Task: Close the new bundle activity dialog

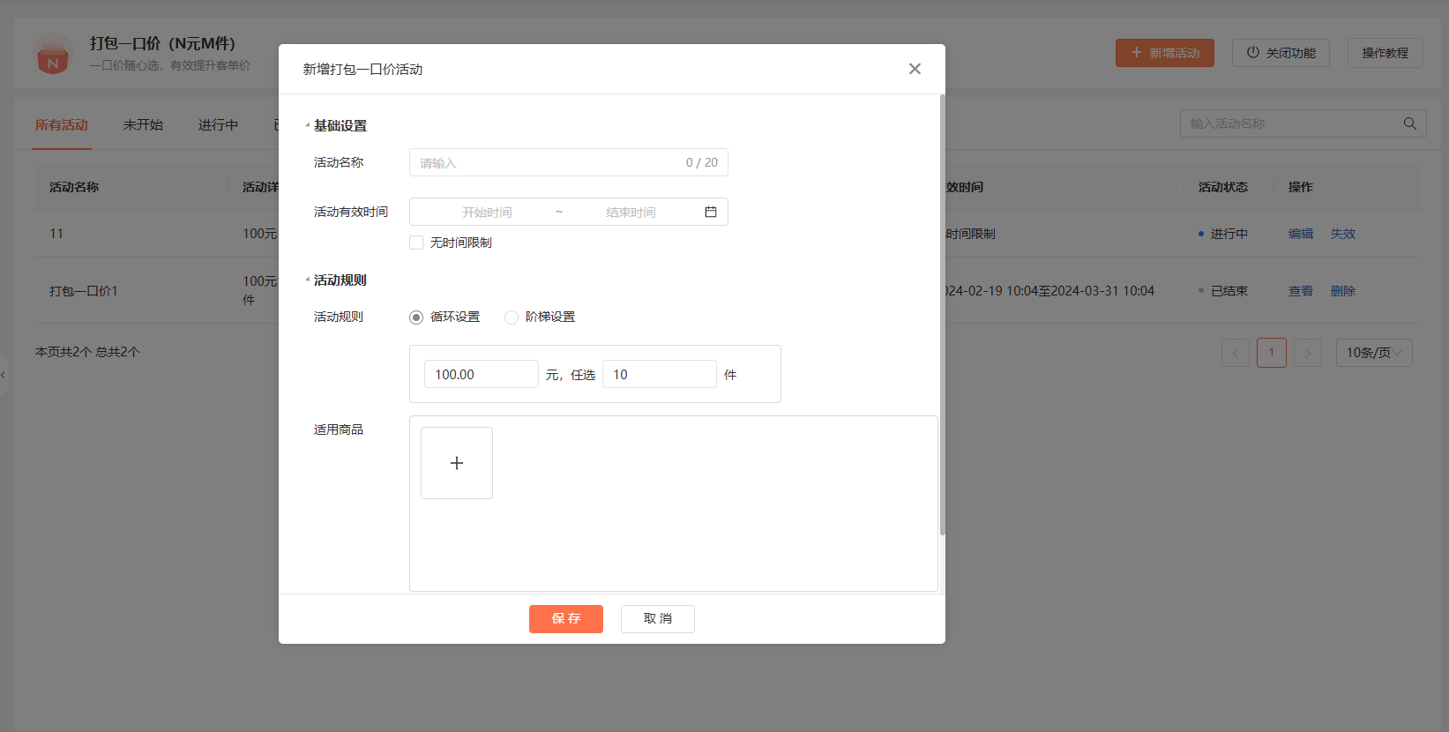Action: point(915,69)
